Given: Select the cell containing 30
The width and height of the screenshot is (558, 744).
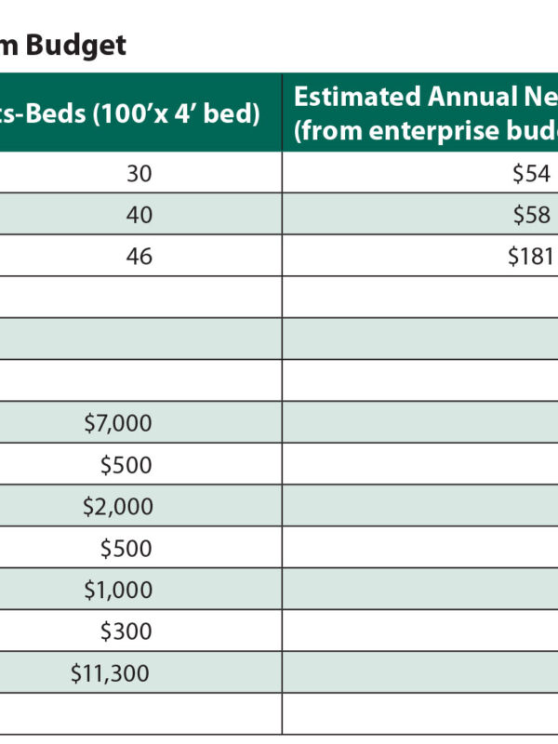Looking at the screenshot, I should point(139,173).
